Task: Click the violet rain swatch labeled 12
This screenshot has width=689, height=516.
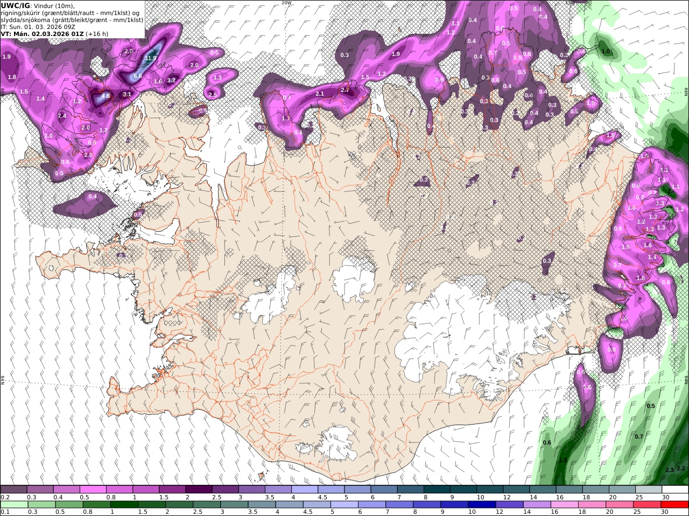Action: click(509, 505)
